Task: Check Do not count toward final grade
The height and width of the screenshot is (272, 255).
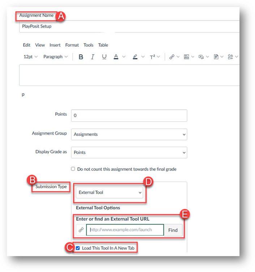Action: [x=73, y=169]
